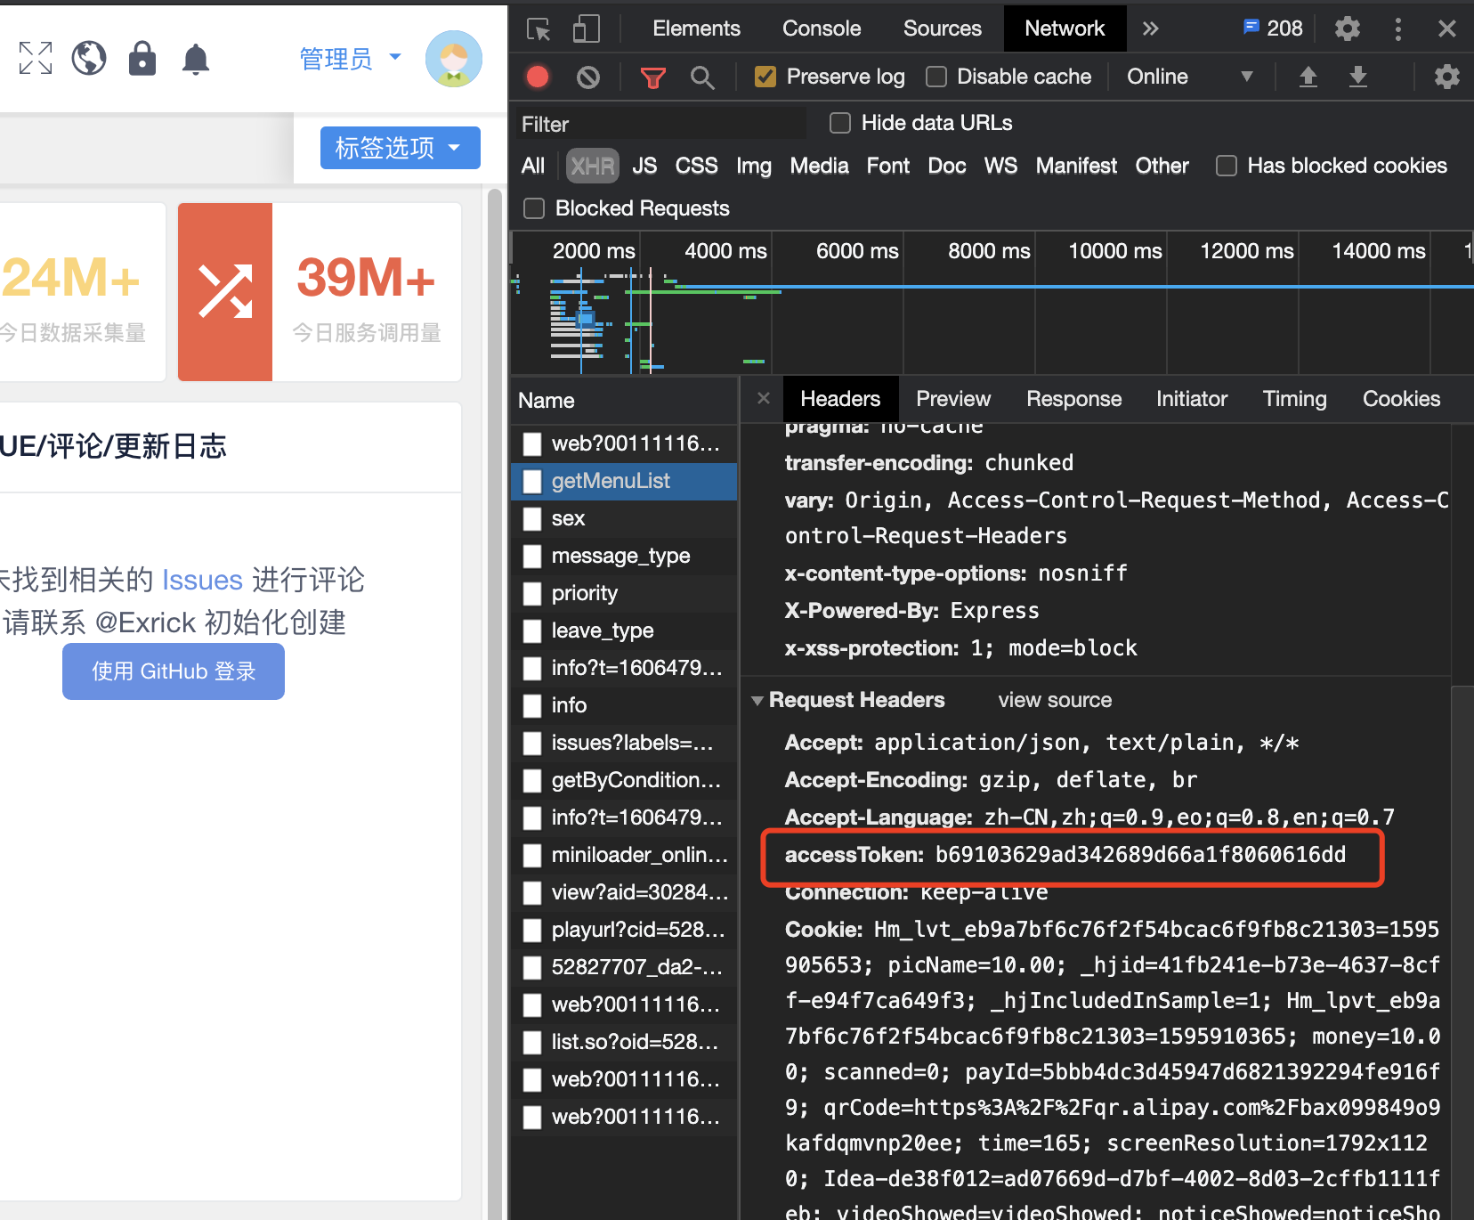The height and width of the screenshot is (1220, 1474).
Task: Select the view?aid=30284 request
Action: 624,892
